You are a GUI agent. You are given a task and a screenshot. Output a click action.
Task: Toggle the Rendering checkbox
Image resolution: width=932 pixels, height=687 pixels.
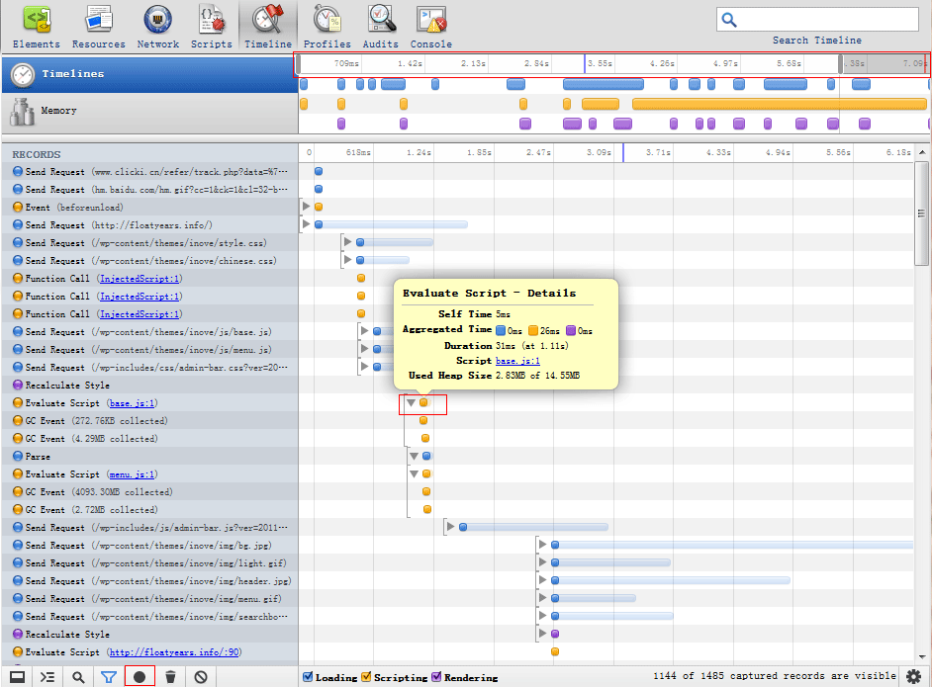(x=436, y=677)
